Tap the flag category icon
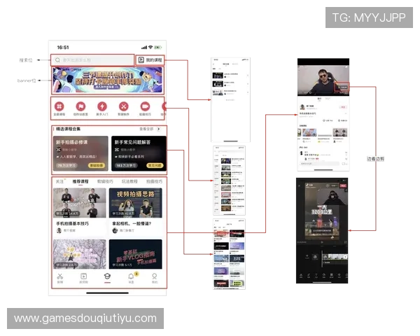This screenshot has width=420, height=336. point(81,107)
